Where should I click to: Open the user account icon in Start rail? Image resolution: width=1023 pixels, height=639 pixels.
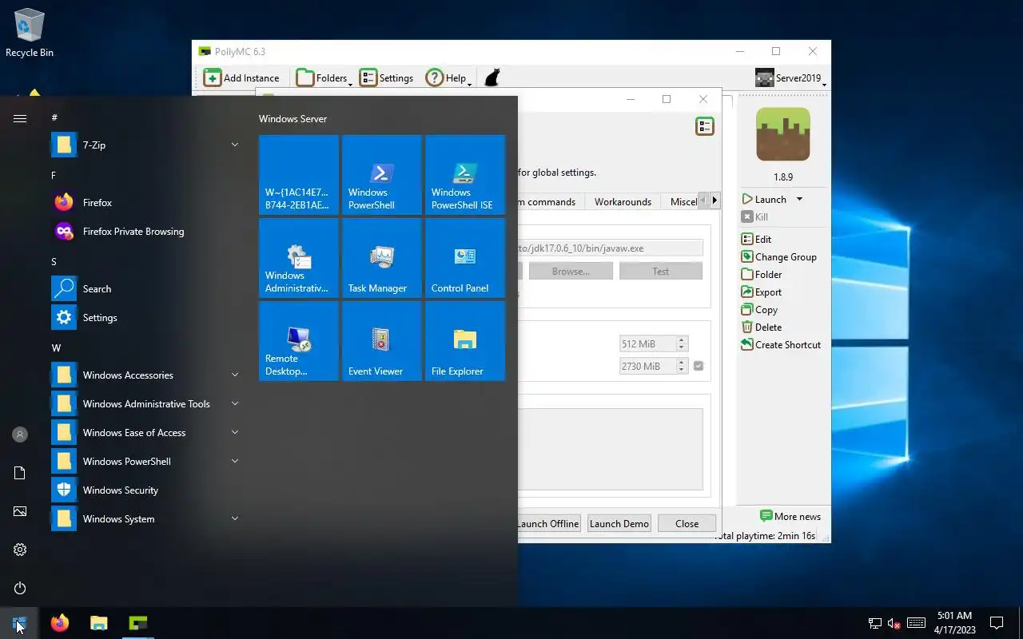tap(20, 435)
